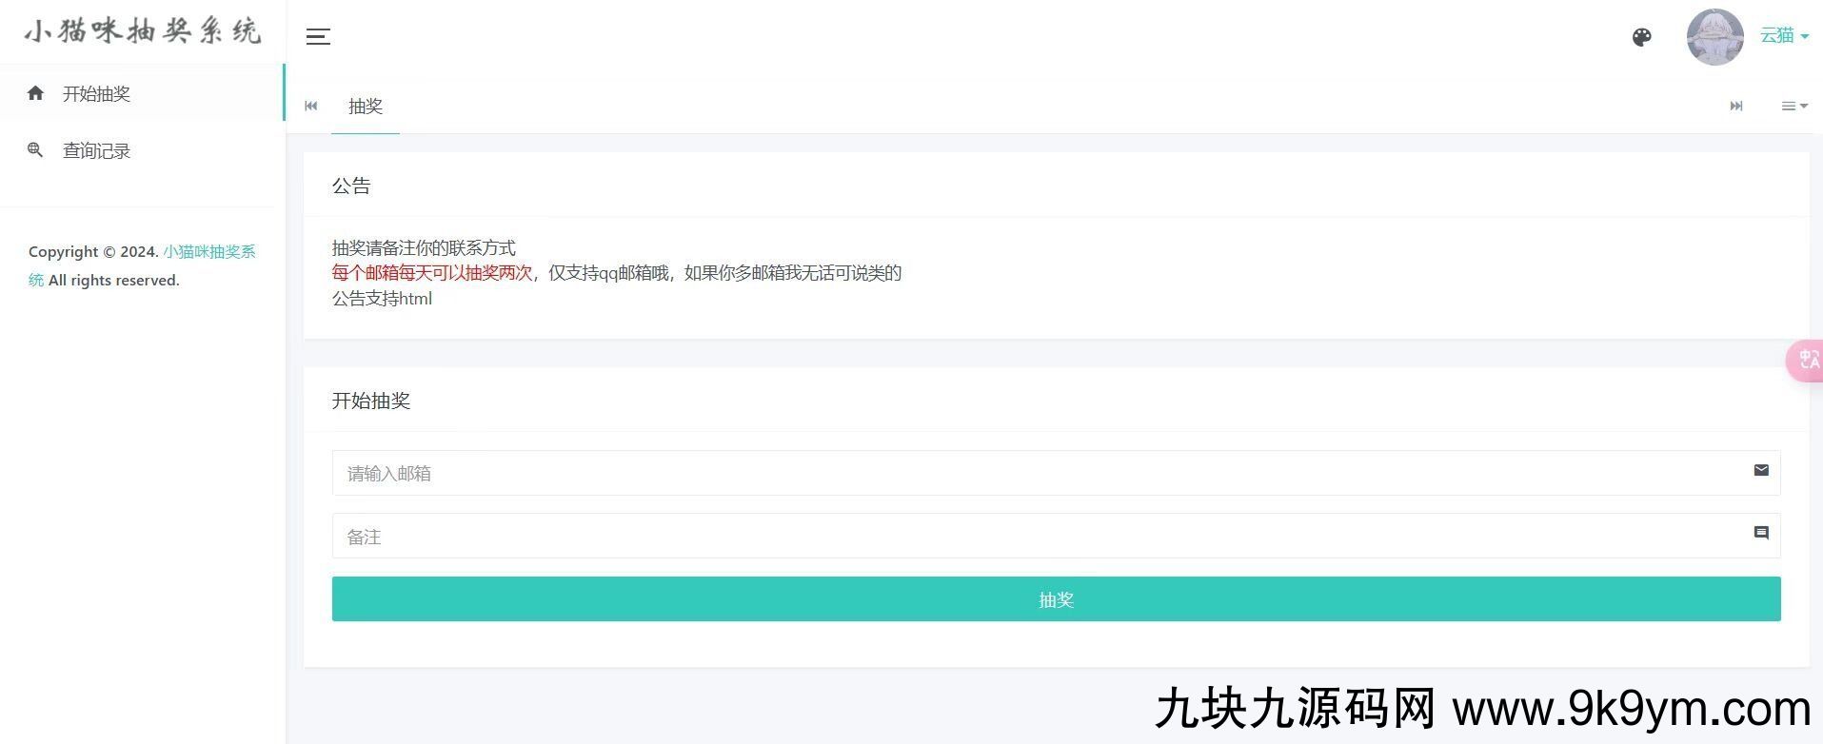Image resolution: width=1823 pixels, height=744 pixels.
Task: Open the 小猫咪抽奖系统 footer link
Action: click(x=208, y=252)
